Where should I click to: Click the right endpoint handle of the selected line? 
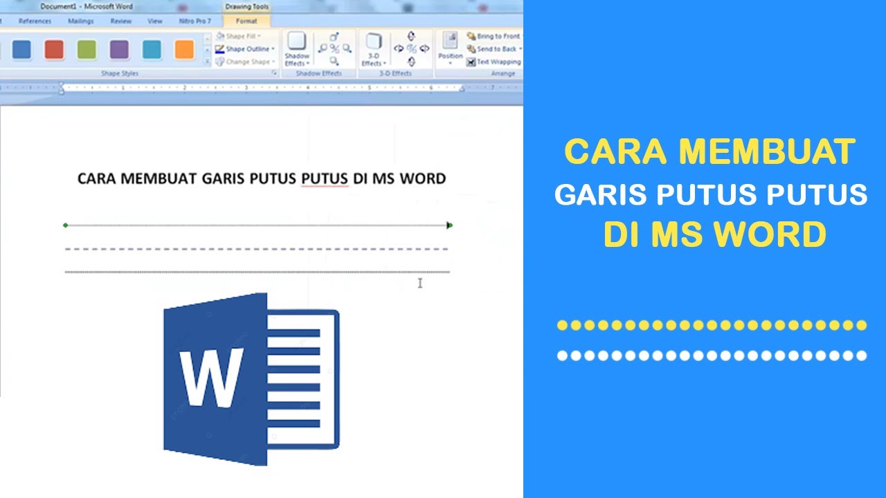coord(449,225)
